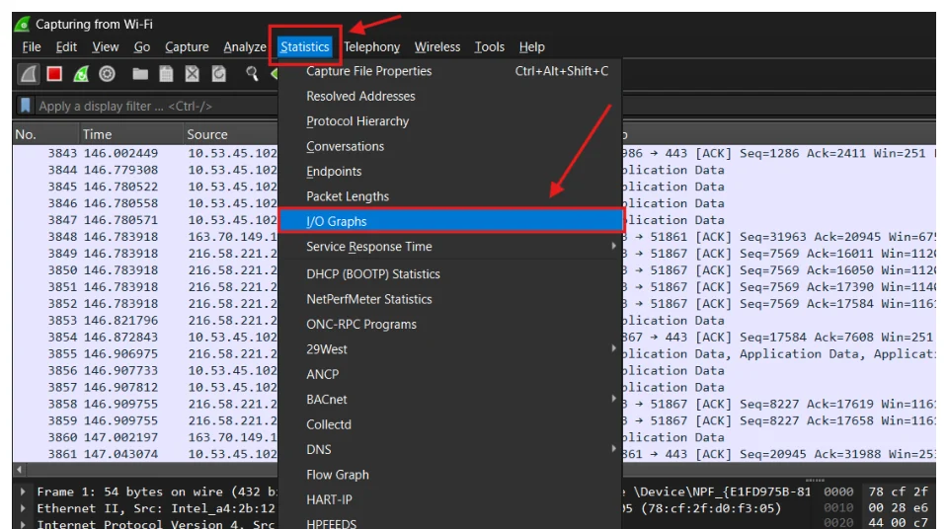This screenshot has height=529, width=948.
Task: Select the HPFEEDS entry
Action: coord(450,523)
